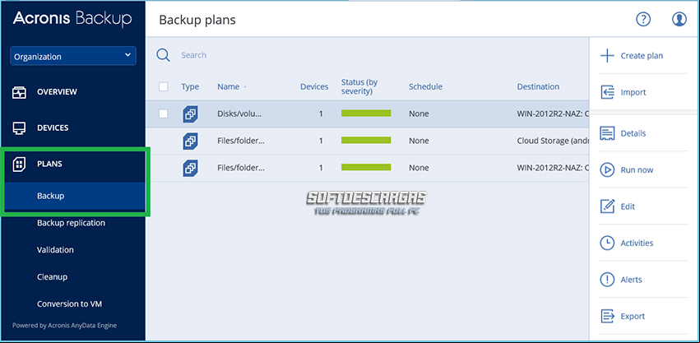
Task: Open the Validation plans section
Action: [x=55, y=250]
